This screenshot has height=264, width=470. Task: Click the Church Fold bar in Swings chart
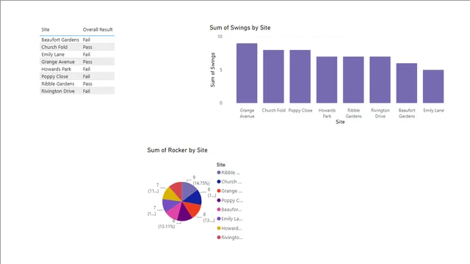(273, 76)
